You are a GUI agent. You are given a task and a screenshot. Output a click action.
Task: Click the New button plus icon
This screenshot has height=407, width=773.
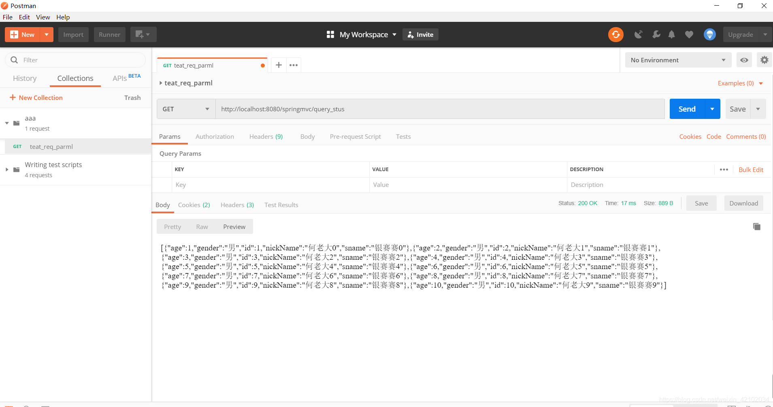pyautogui.click(x=14, y=34)
